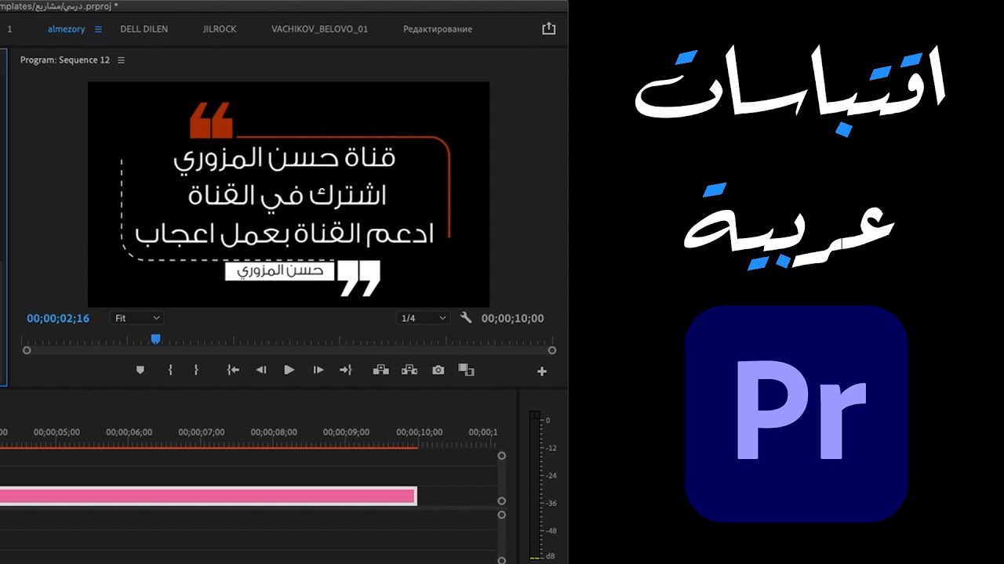The height and width of the screenshot is (564, 1004).
Task: Open the almezory workspace tab
Action: [66, 29]
